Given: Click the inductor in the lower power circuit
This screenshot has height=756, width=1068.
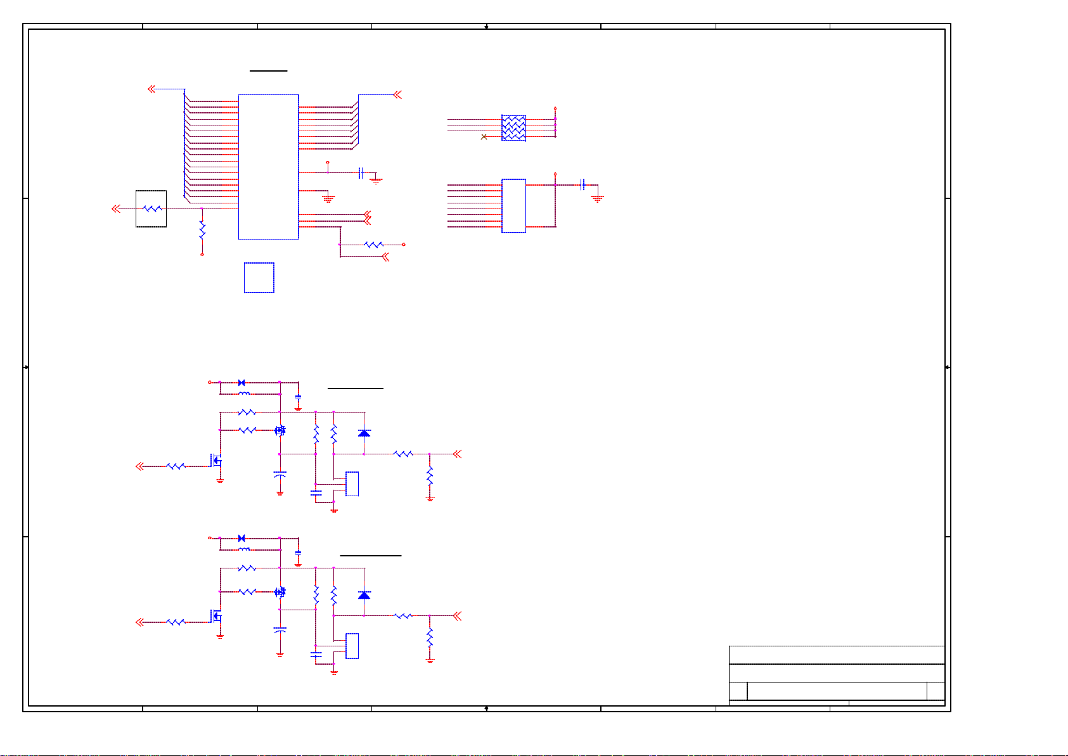Looking at the screenshot, I should point(244,549).
